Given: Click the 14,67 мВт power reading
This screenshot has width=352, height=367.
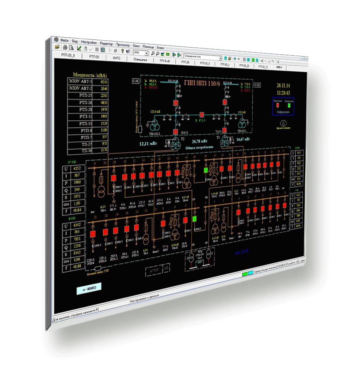Looking at the screenshot, I should pos(243,139).
